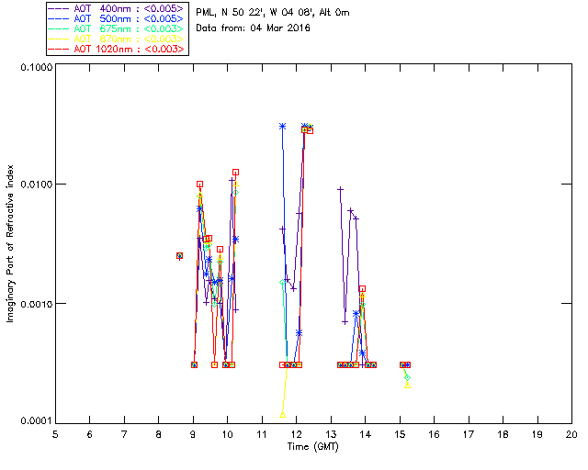The height and width of the screenshot is (470, 588).
Task: Click the 'Time (GMT)' axis title
Action: 312,447
